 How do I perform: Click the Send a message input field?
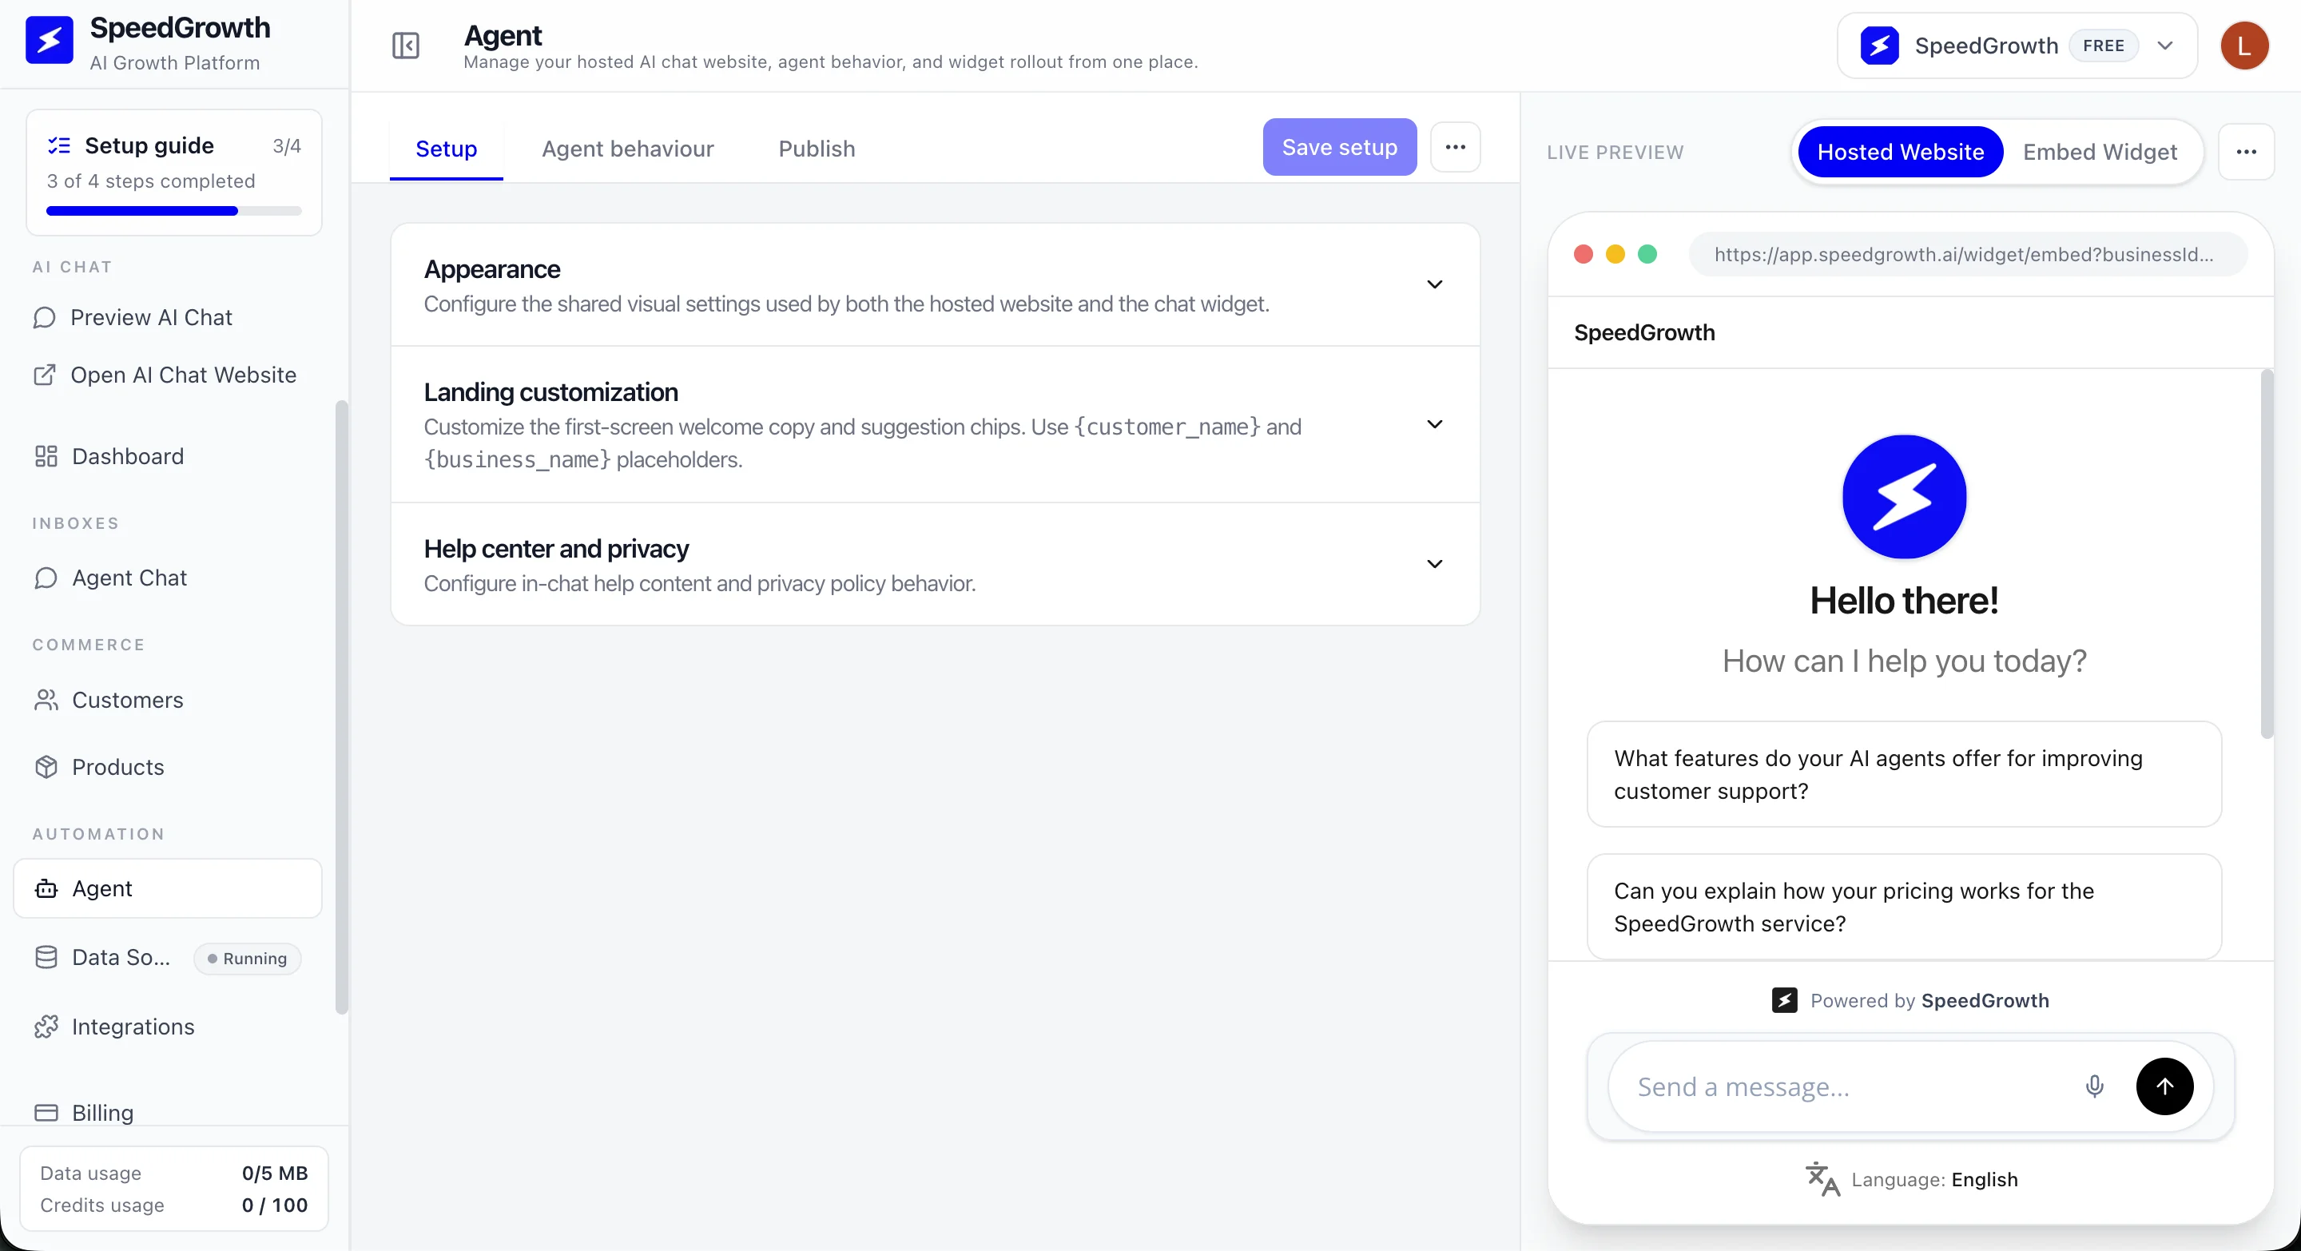tap(1840, 1086)
